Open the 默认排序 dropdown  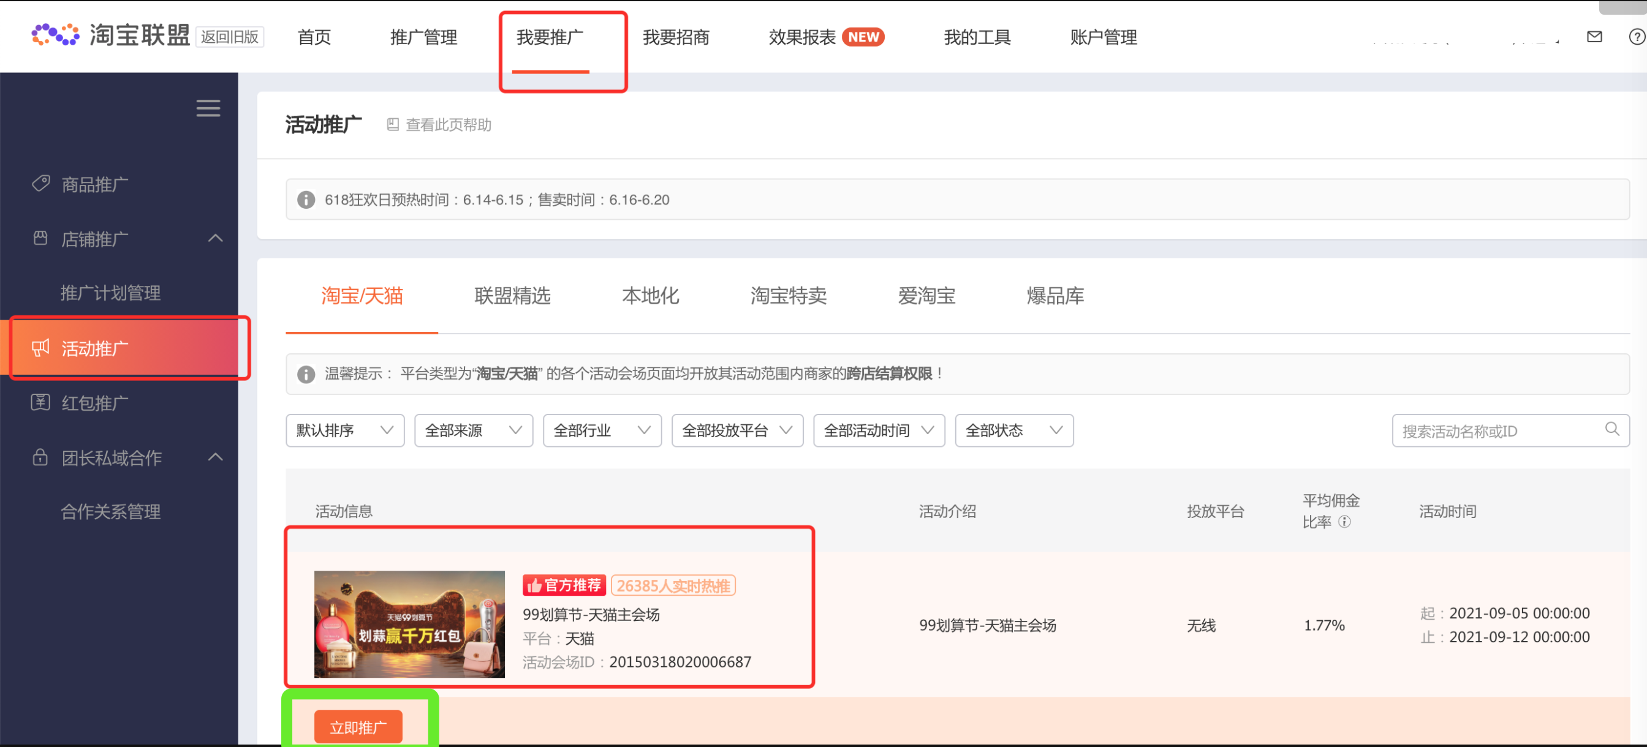pyautogui.click(x=344, y=430)
